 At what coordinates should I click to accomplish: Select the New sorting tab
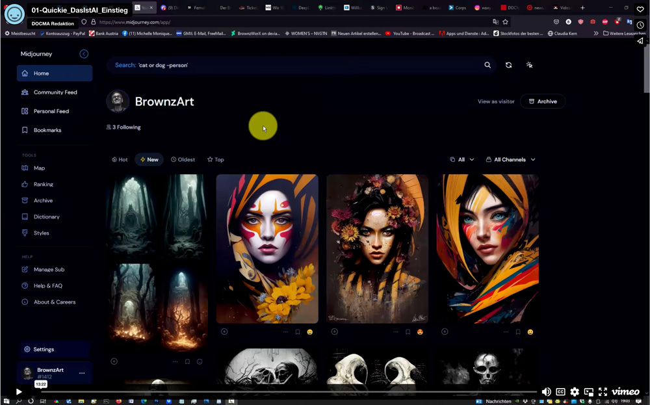(x=149, y=160)
